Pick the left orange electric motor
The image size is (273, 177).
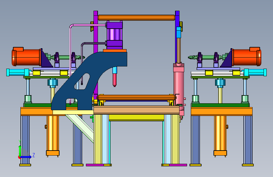point(26,57)
